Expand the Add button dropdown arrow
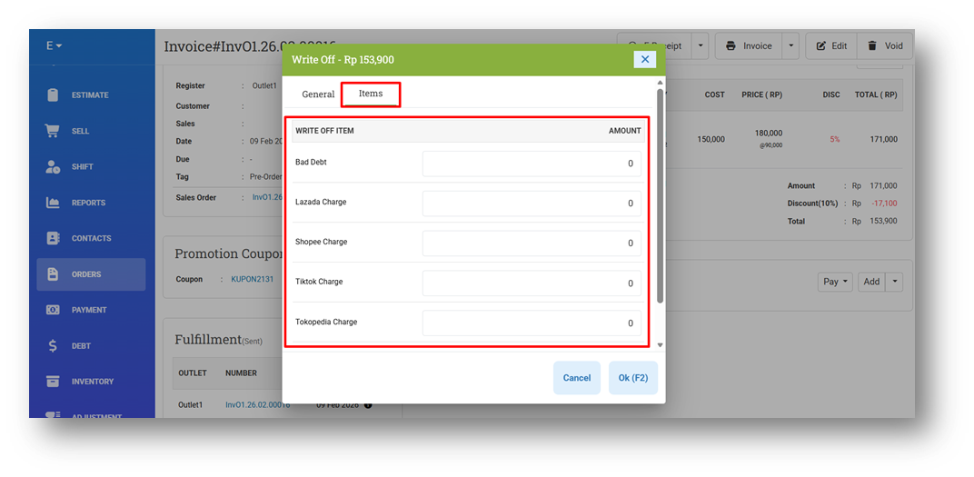974x477 pixels. coord(894,282)
